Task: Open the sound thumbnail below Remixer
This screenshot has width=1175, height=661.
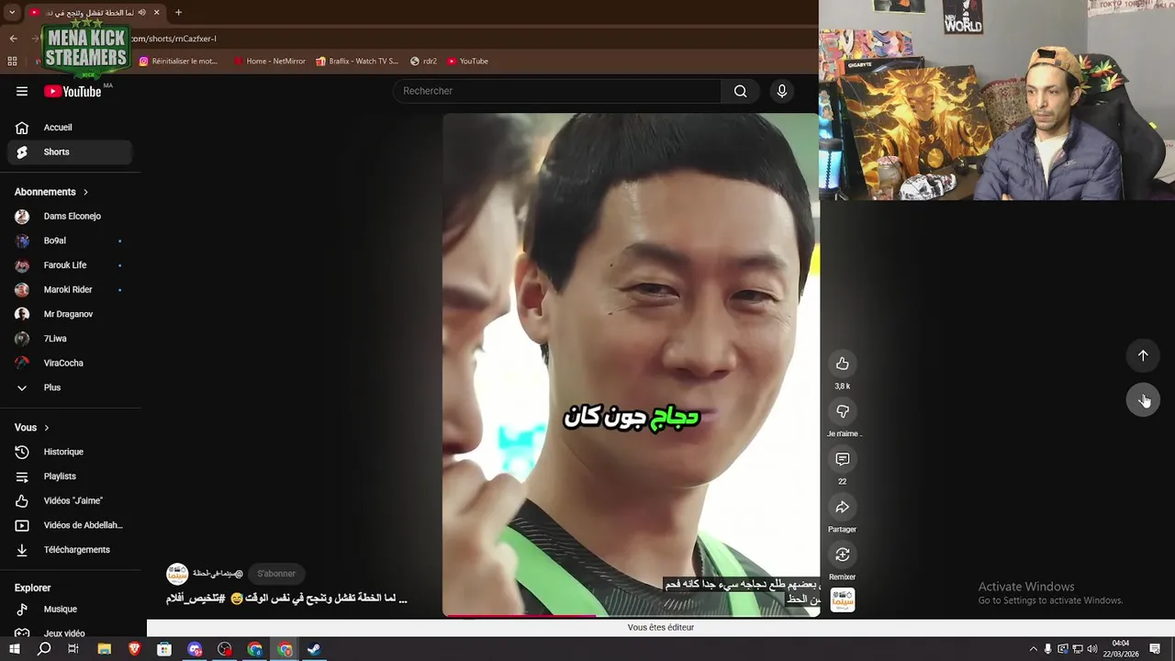Action: click(843, 599)
